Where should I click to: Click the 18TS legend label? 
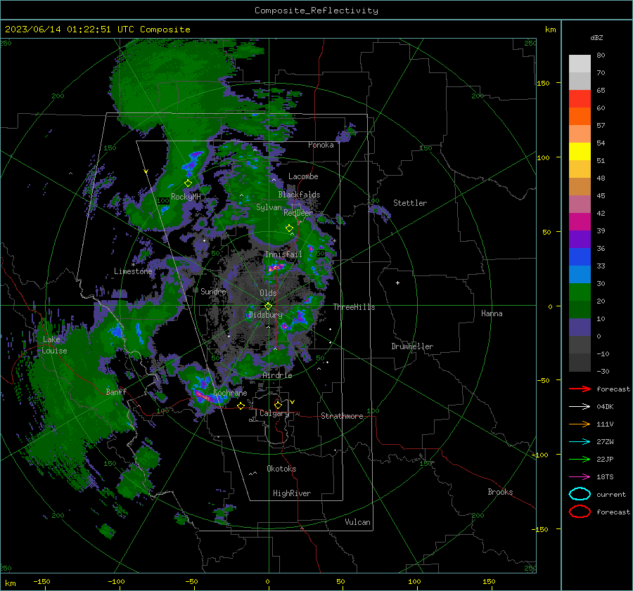click(x=605, y=477)
